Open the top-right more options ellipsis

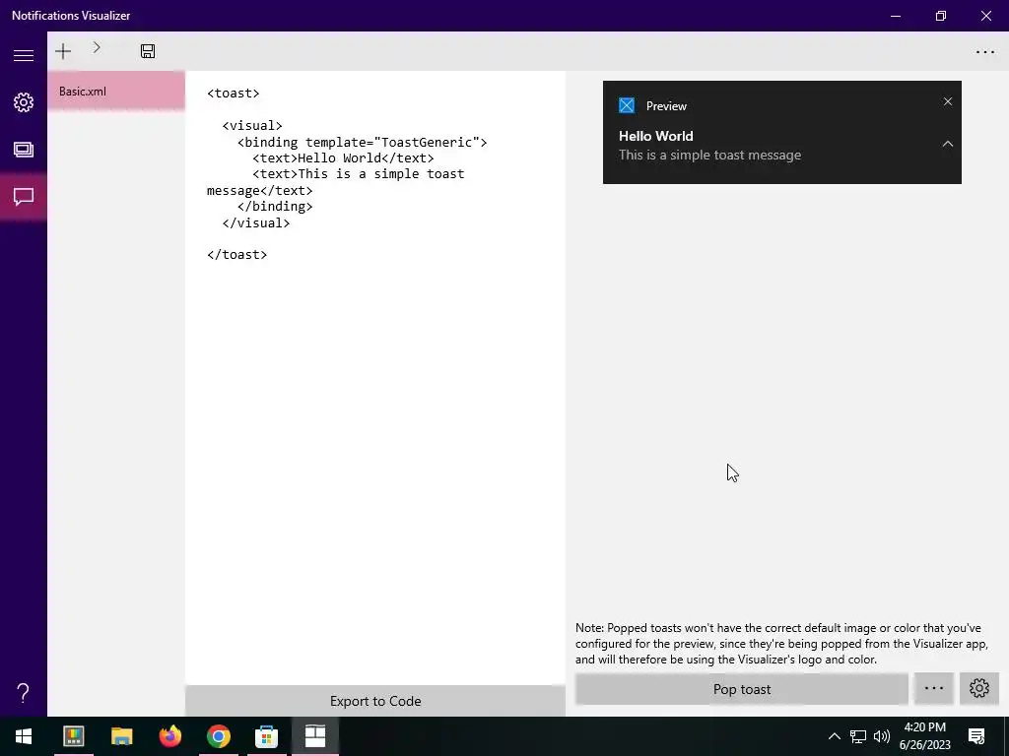(985, 52)
